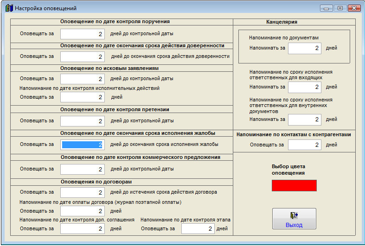The height and width of the screenshot is (246, 365).
Task: Click highlighted days field for срок исполнения жалобы
Action: click(x=83, y=145)
